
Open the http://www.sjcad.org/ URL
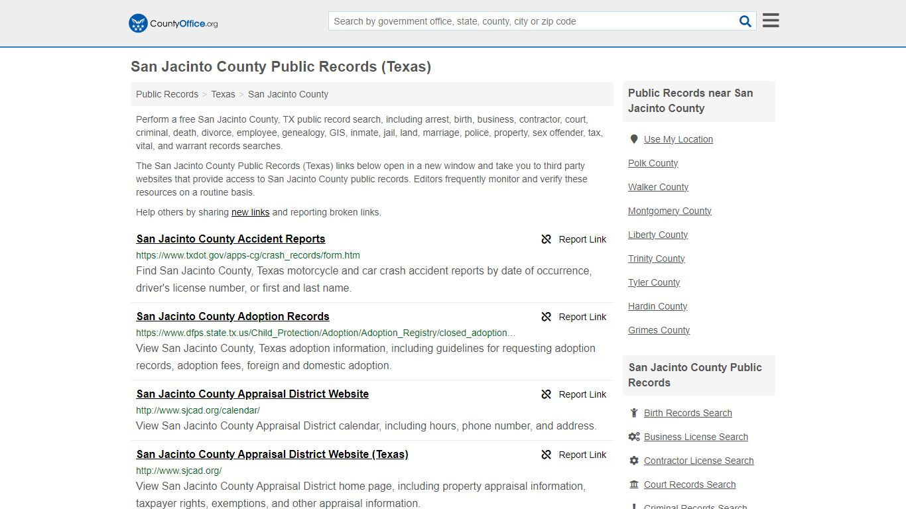(179, 471)
